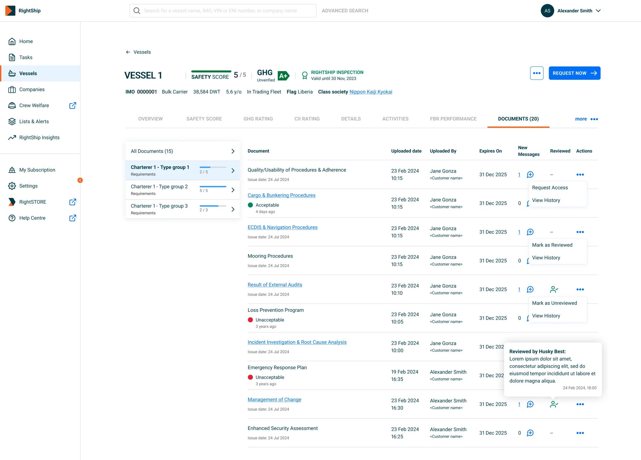Toggle reviewed status on Management of Change
641x460 pixels.
[554, 404]
